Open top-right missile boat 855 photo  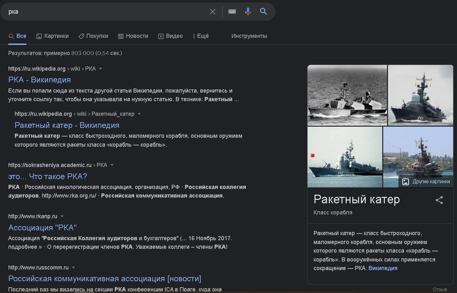pos(420,95)
